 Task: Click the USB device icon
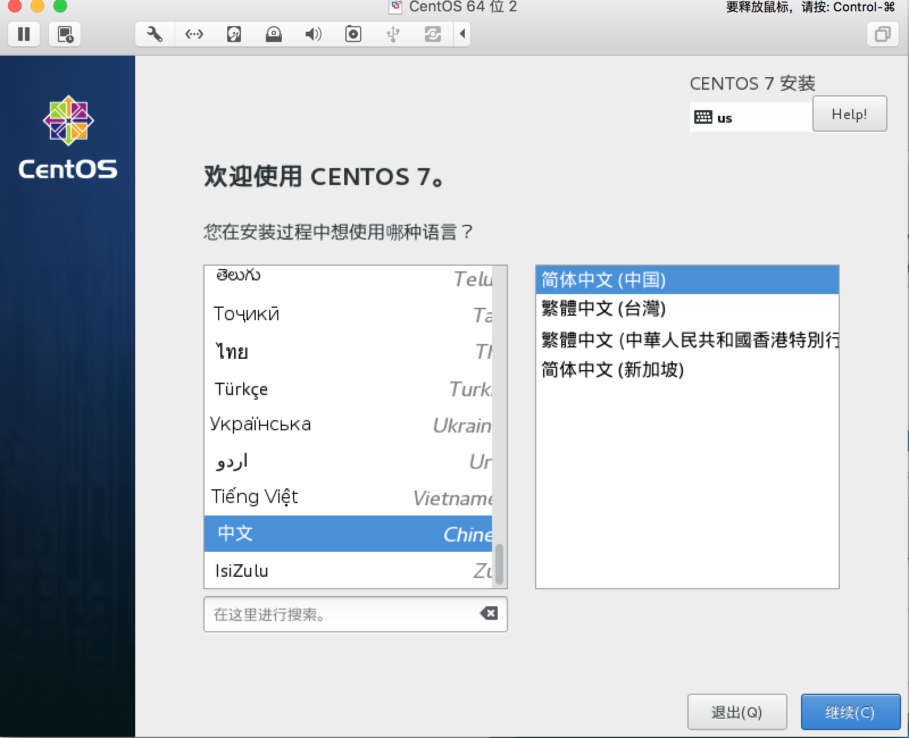pyautogui.click(x=393, y=34)
